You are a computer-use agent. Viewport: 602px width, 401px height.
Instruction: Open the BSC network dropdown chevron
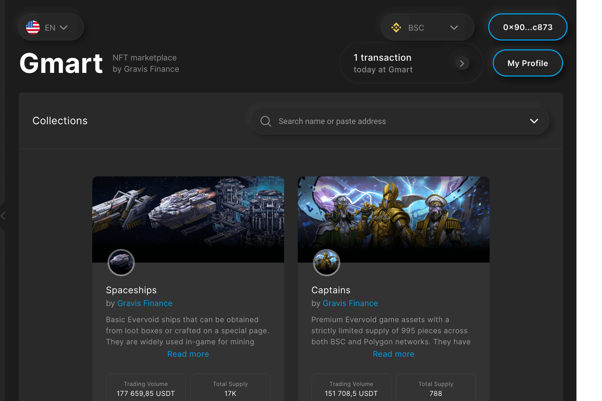tap(454, 28)
